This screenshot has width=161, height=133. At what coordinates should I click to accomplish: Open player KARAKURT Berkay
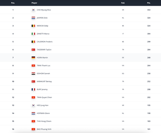click(x=44, y=81)
